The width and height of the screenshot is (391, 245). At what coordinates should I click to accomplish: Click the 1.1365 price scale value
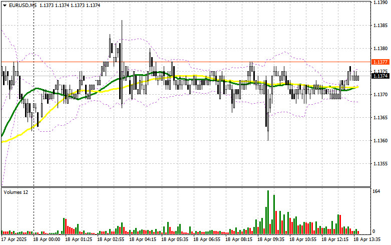[380, 118]
